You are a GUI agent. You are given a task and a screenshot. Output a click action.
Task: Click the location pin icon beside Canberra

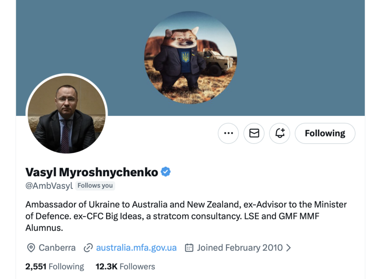[x=31, y=248]
